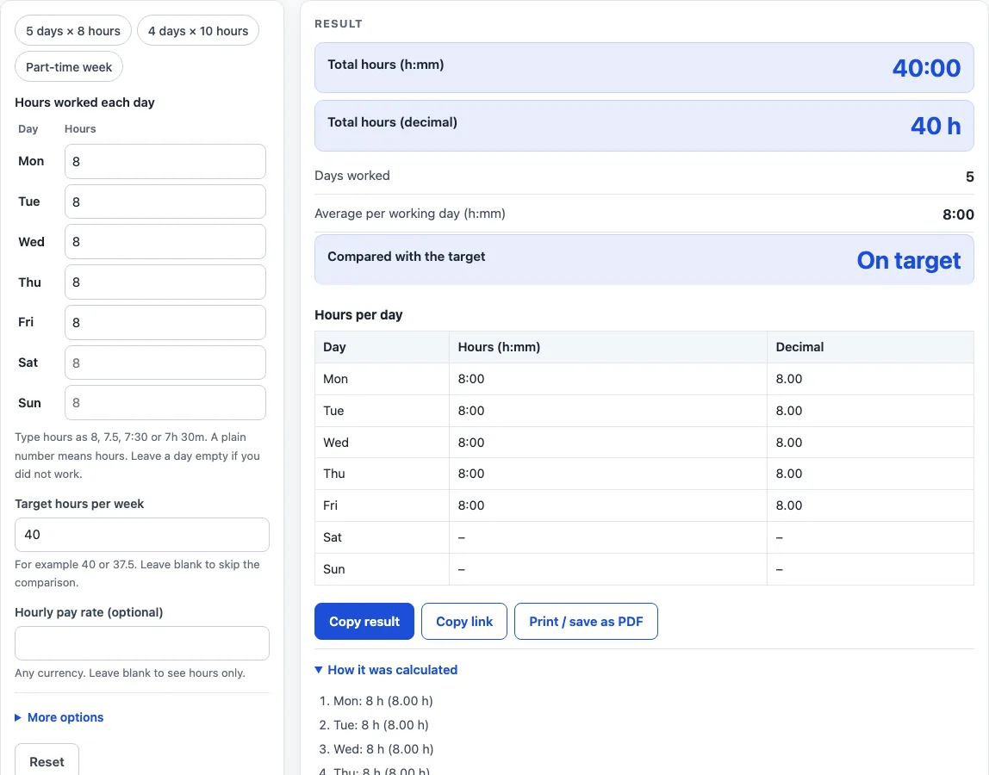Select the Fri row 8:00 cell

(x=608, y=505)
